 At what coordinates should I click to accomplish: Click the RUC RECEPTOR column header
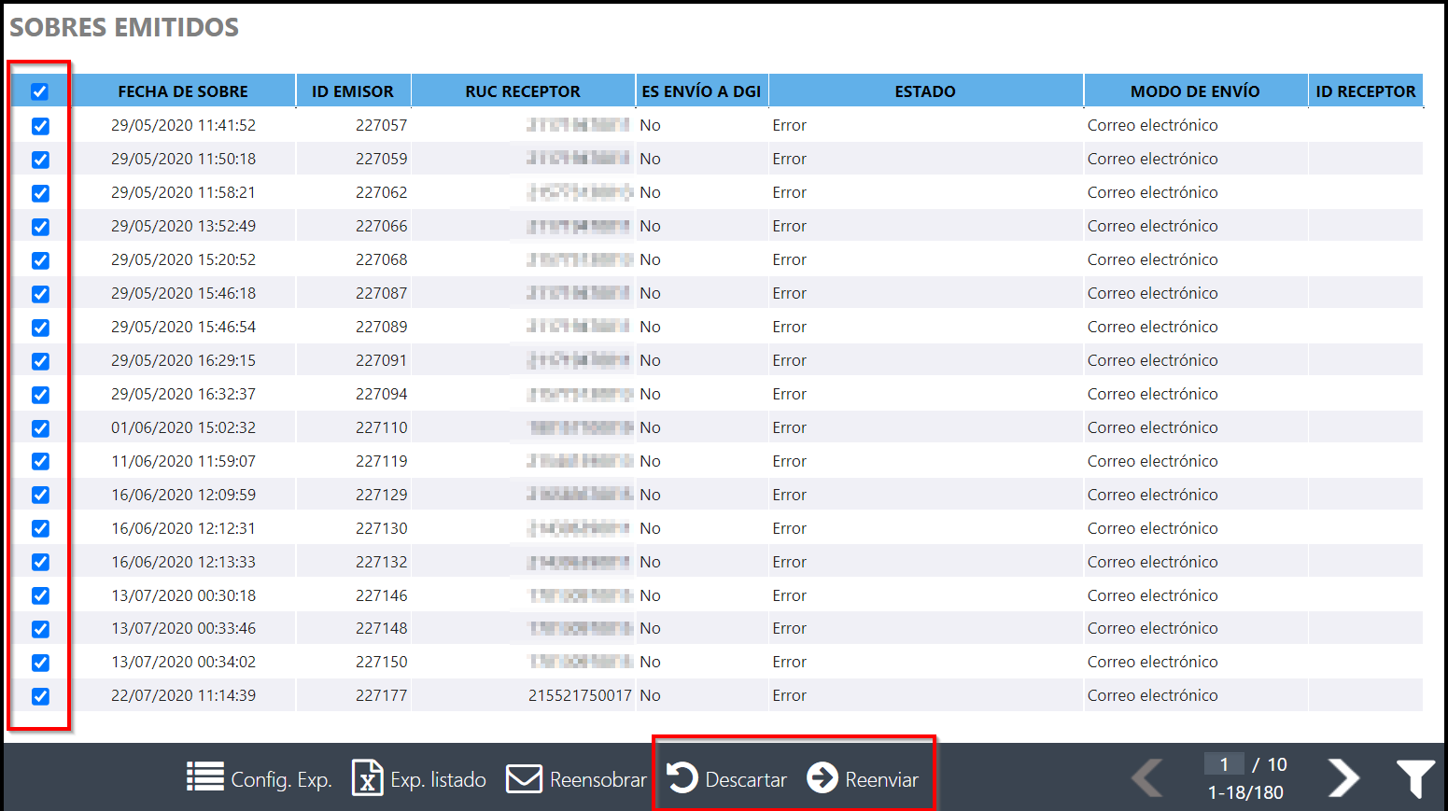point(522,91)
